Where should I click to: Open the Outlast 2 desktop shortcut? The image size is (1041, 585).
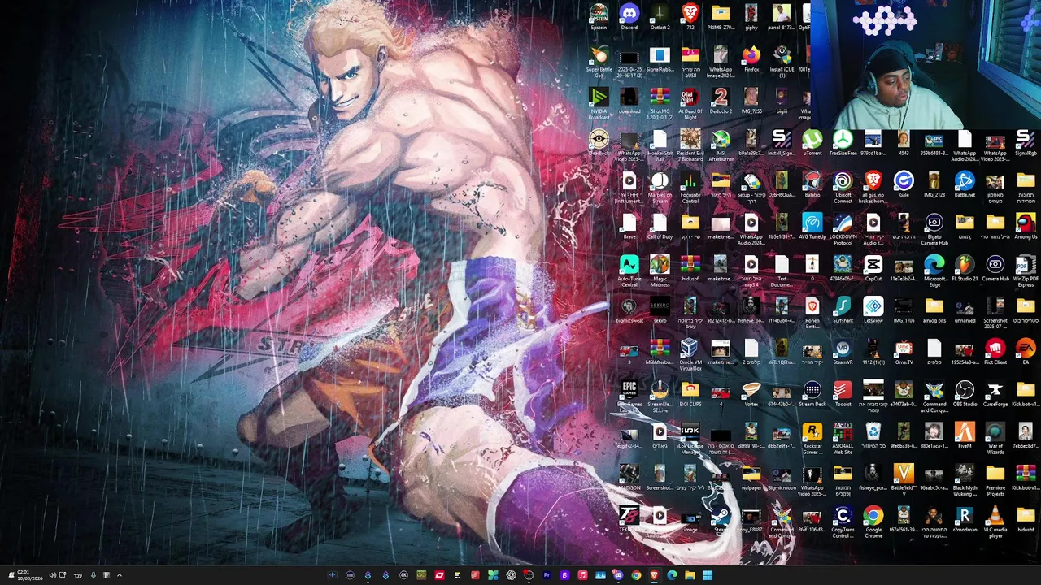(660, 16)
